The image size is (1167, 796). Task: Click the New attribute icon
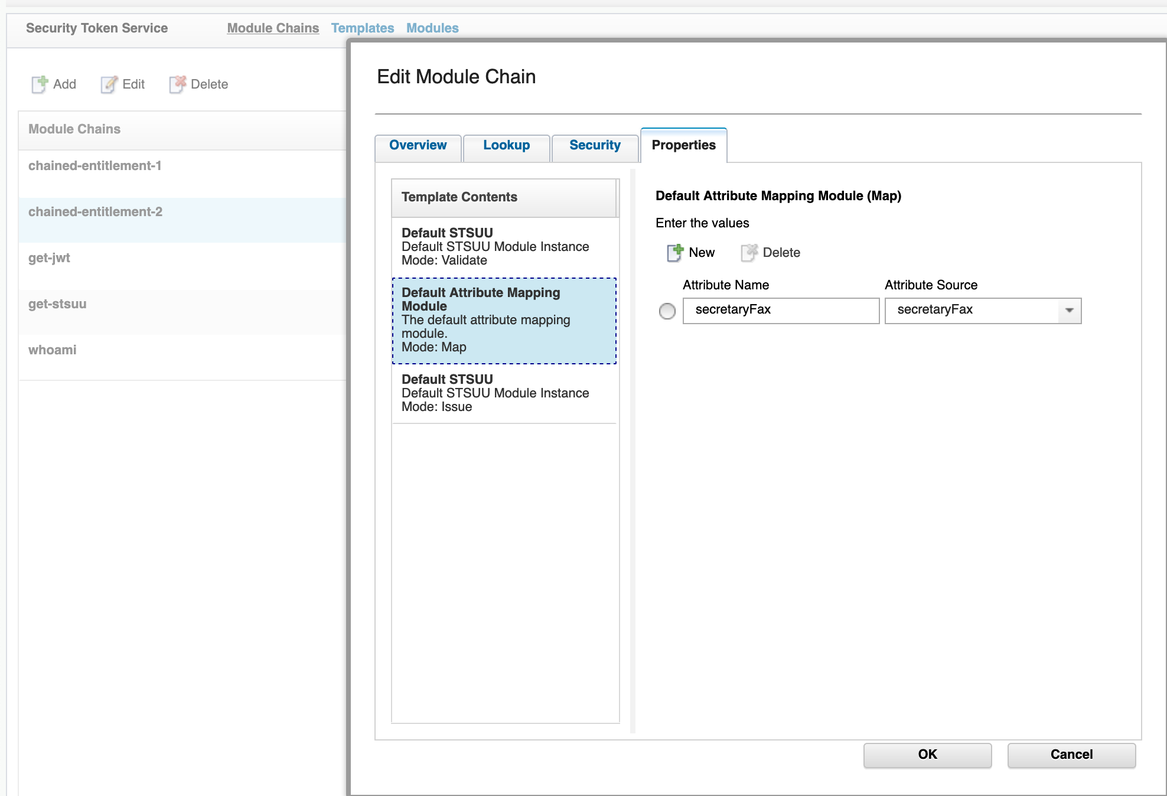point(675,253)
